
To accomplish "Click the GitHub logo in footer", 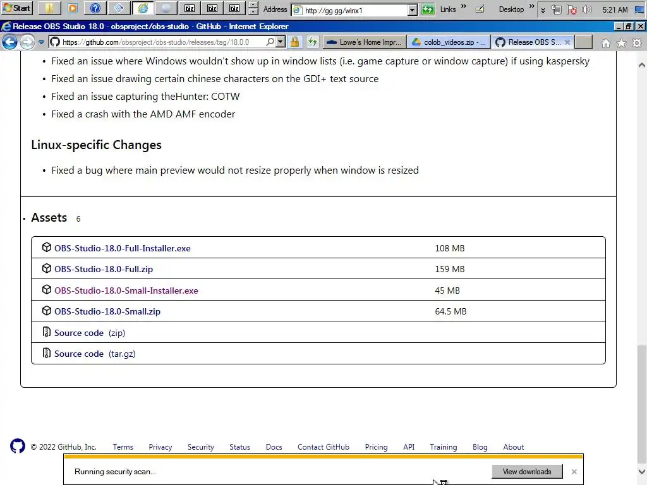I will coord(17,446).
